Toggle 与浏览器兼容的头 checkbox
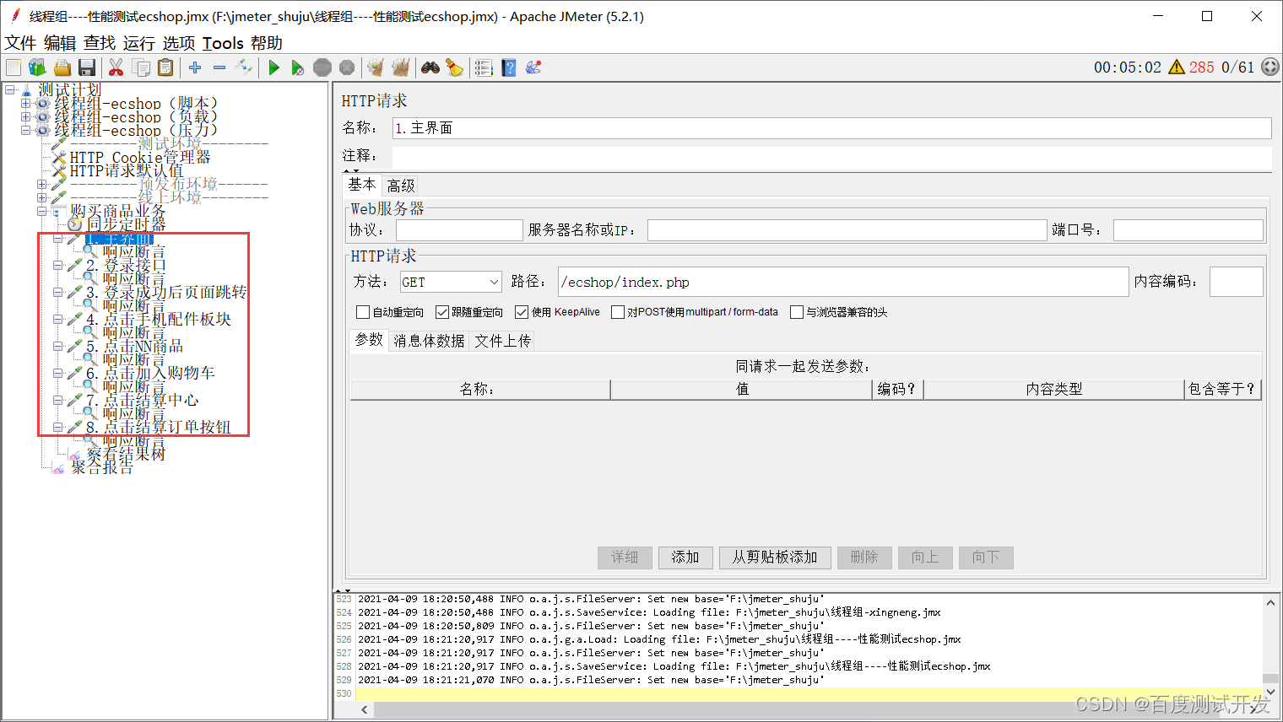 pos(797,312)
